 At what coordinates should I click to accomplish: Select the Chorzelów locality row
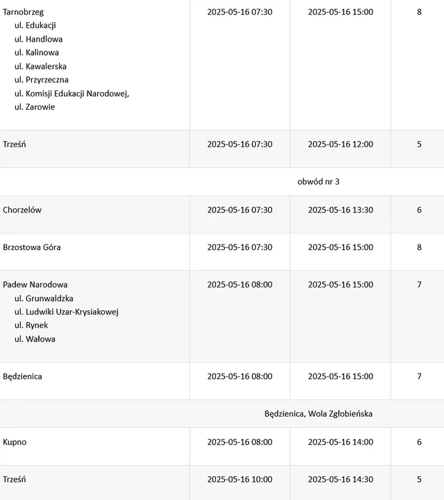(22, 210)
